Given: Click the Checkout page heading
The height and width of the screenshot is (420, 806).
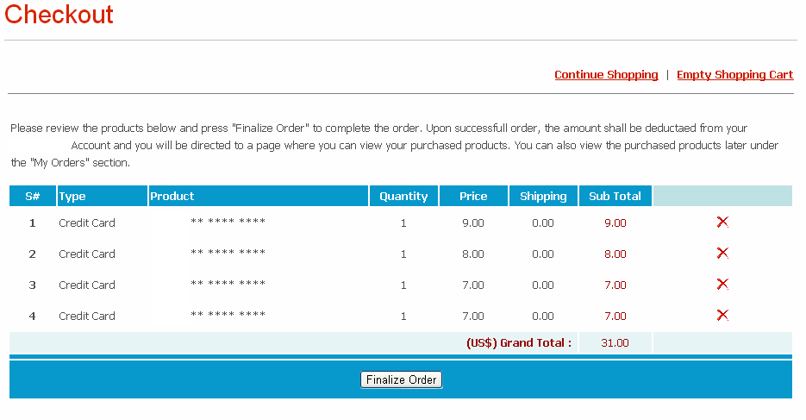Looking at the screenshot, I should pyautogui.click(x=59, y=15).
